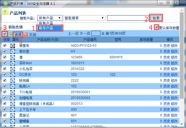Click the green checkmark icon beside 选择

click(x=11, y=34)
